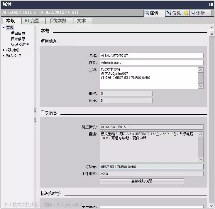The height and width of the screenshot is (209, 215).
Task: Click the 名称 name input field
Action: pos(151,56)
